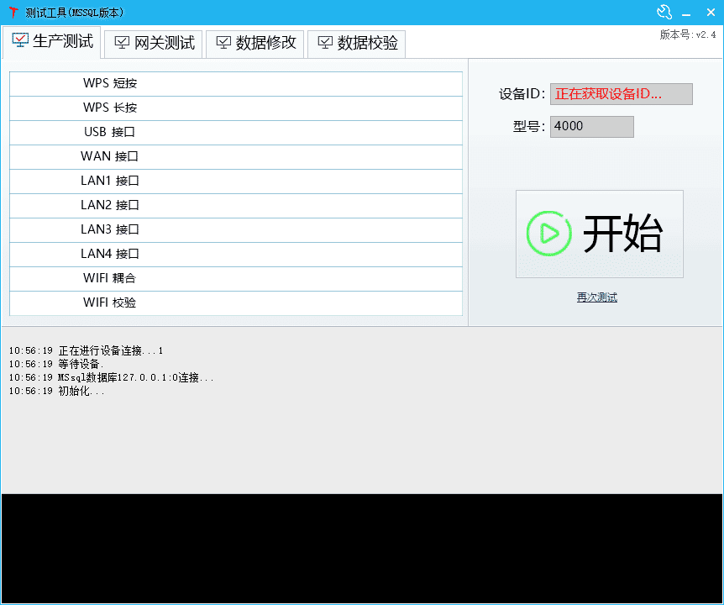Select the USB 接口 test row
The image size is (724, 605).
point(235,132)
